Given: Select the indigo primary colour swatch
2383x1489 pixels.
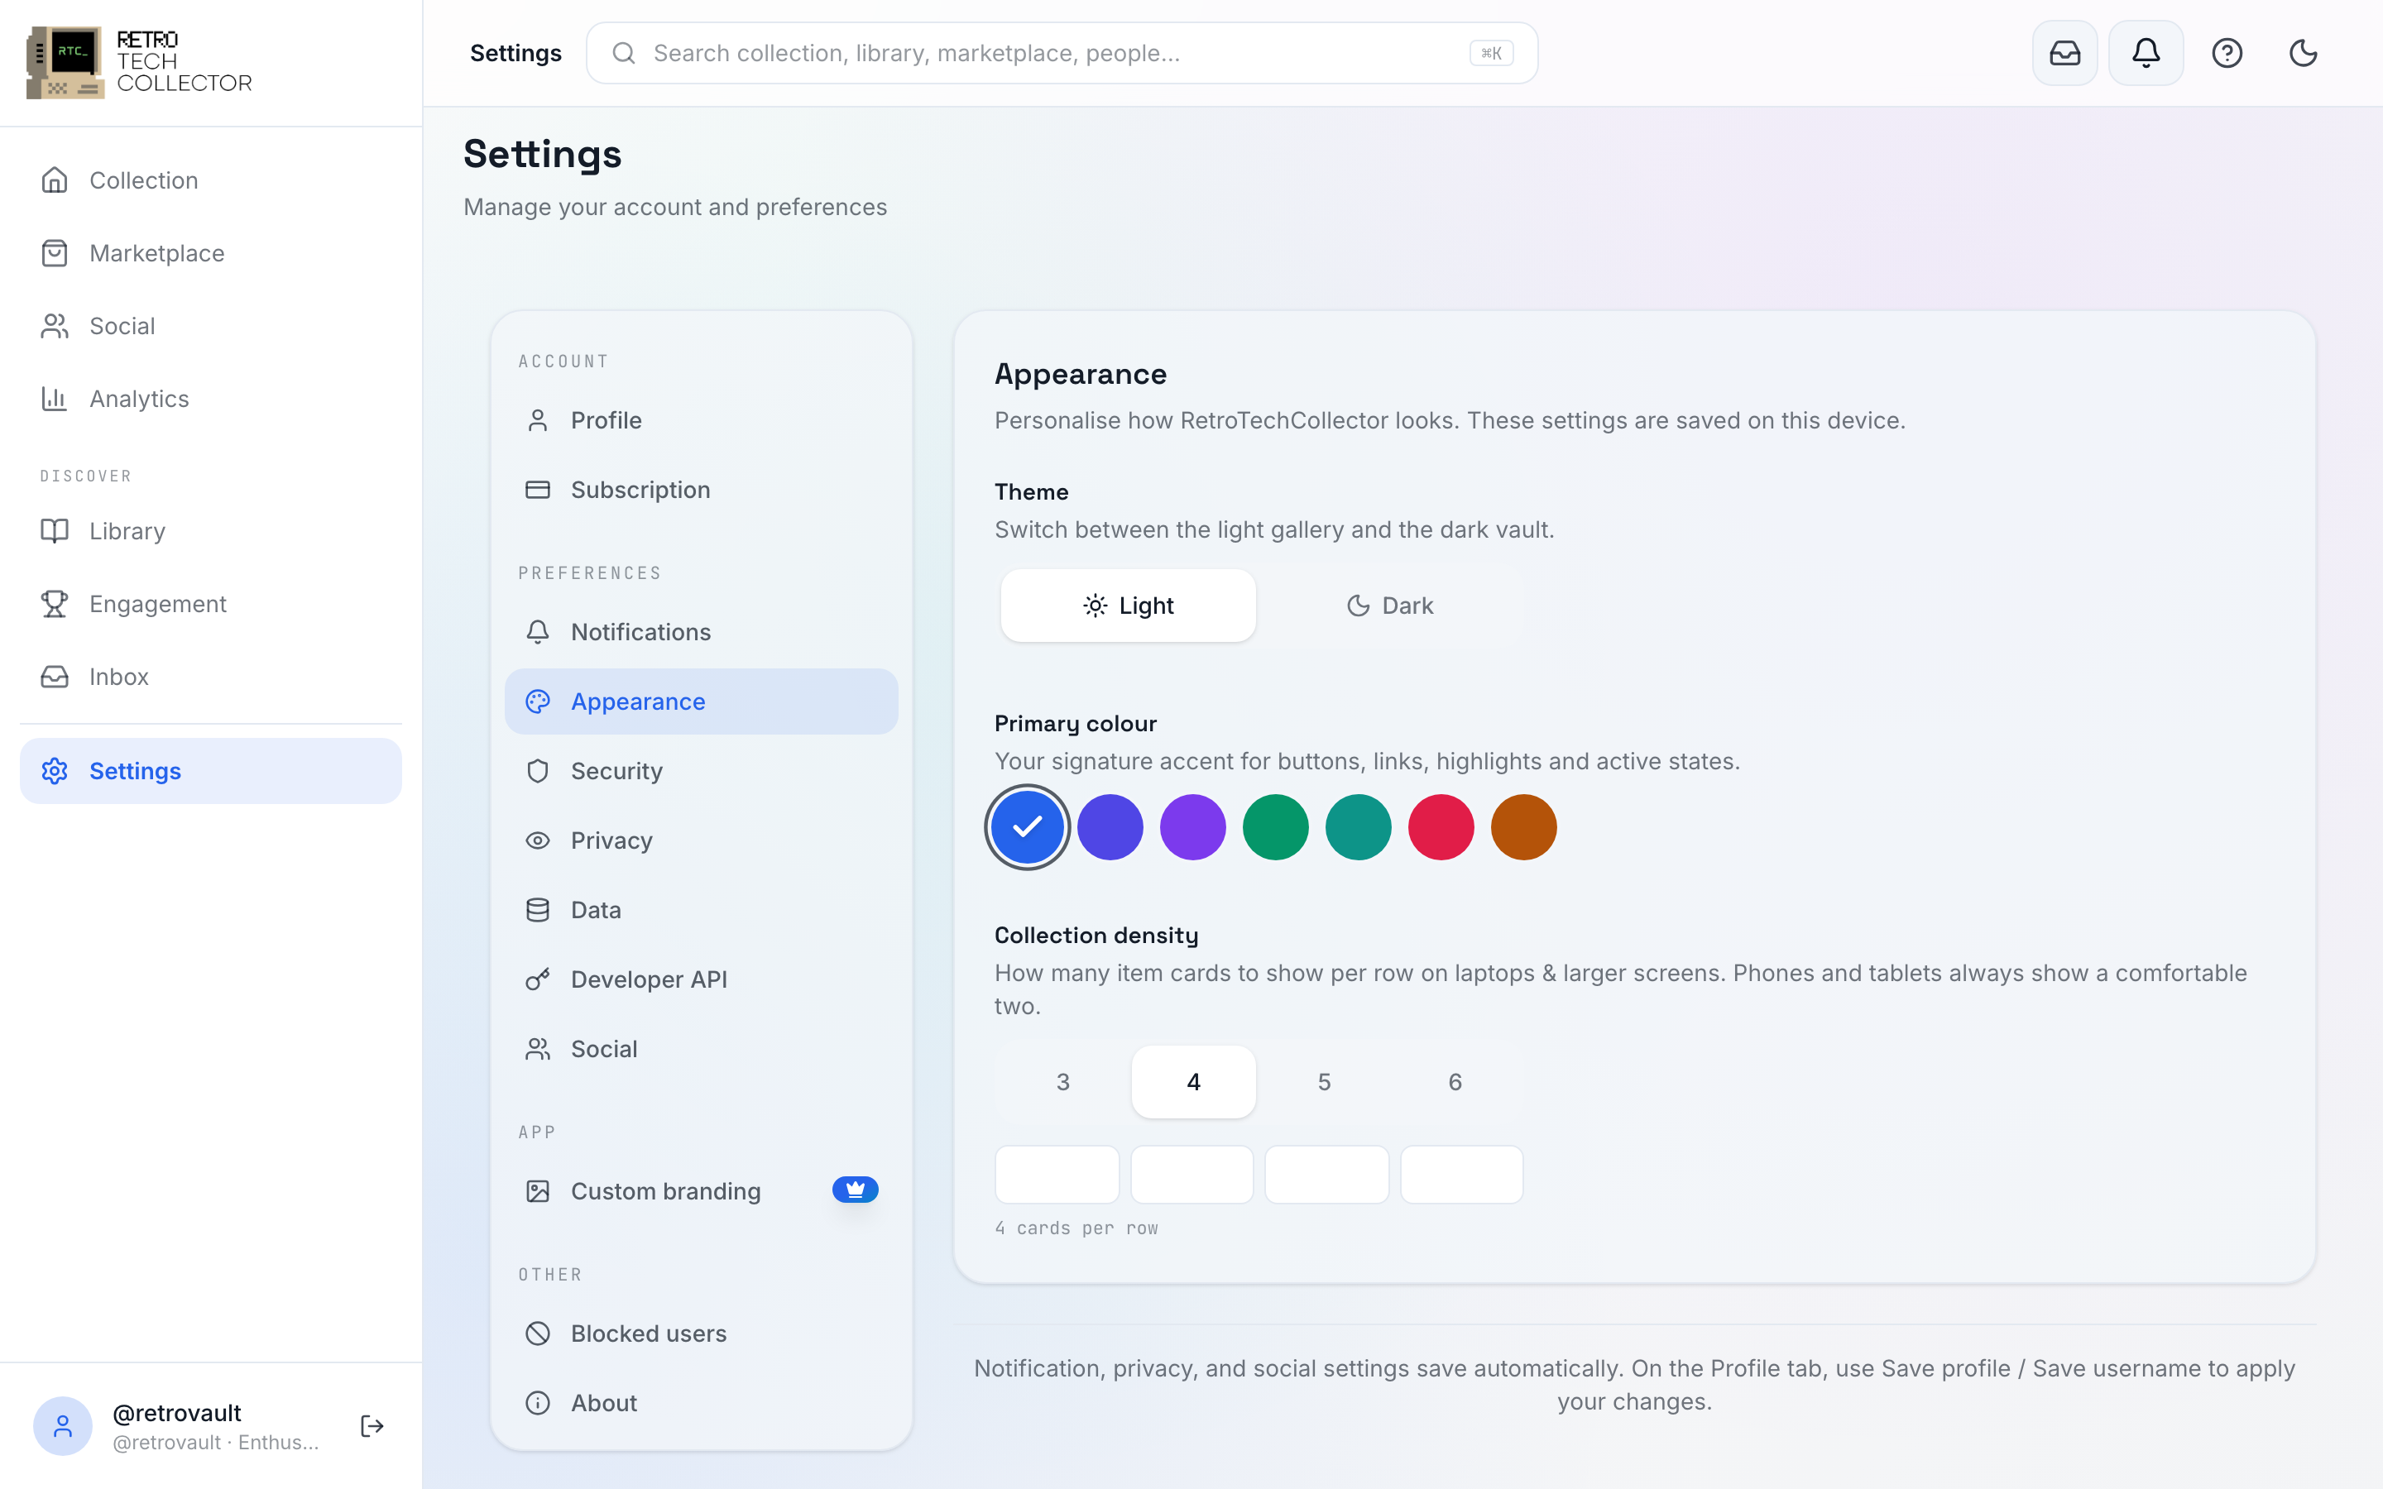Looking at the screenshot, I should tap(1110, 827).
